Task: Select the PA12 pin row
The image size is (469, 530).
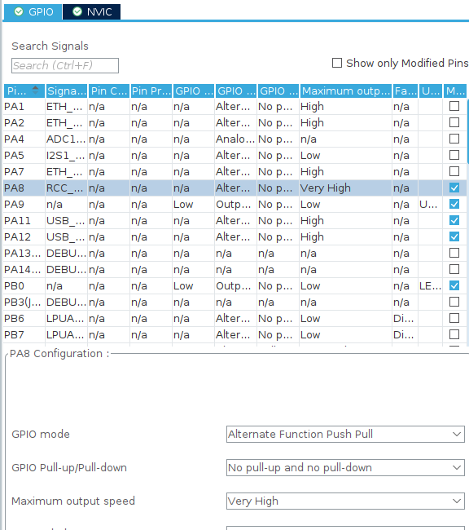Action: point(235,237)
